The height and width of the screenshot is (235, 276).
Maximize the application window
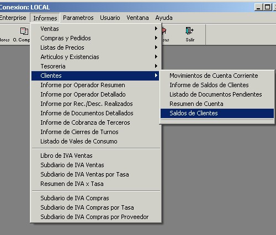tap(267, 7)
